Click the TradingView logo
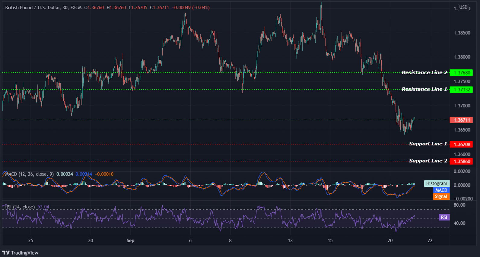Image resolution: width=480 pixels, height=257 pixels. (21, 253)
